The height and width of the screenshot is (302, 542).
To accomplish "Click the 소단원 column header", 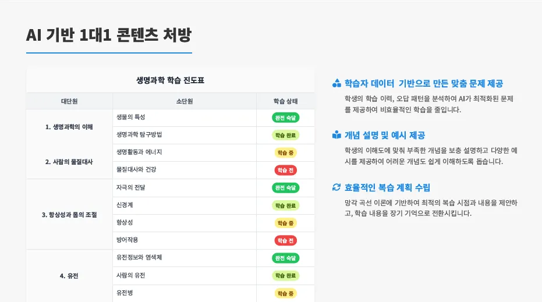I will (x=185, y=101).
